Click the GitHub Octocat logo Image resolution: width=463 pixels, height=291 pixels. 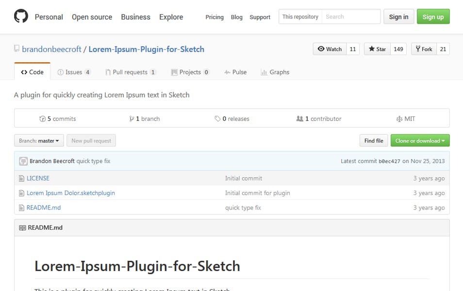(x=21, y=16)
